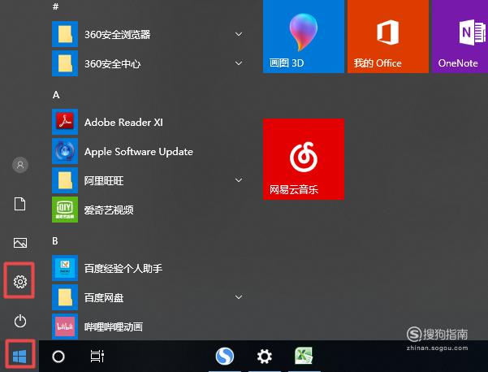Open the OneNote tile
Screen dimensions: 488x372
pos(460,37)
